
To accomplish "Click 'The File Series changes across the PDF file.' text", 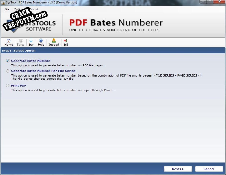I will [43, 79].
